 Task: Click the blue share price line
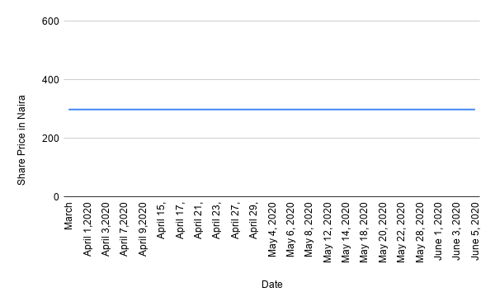pyautogui.click(x=271, y=110)
